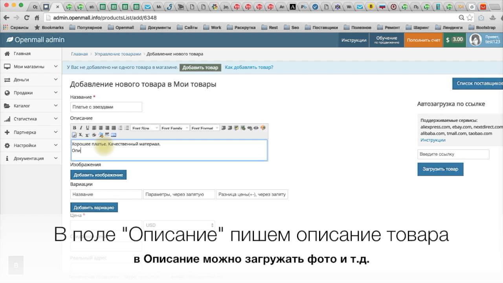Click Главная breadcrumb link
The width and height of the screenshot is (503, 283).
pyautogui.click(x=79, y=54)
